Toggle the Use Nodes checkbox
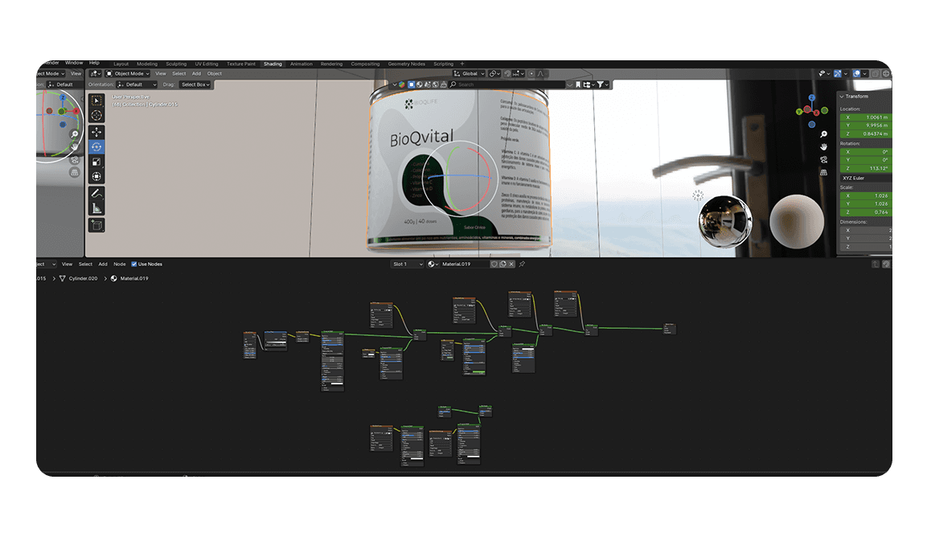The width and height of the screenshot is (927, 537). (x=134, y=264)
